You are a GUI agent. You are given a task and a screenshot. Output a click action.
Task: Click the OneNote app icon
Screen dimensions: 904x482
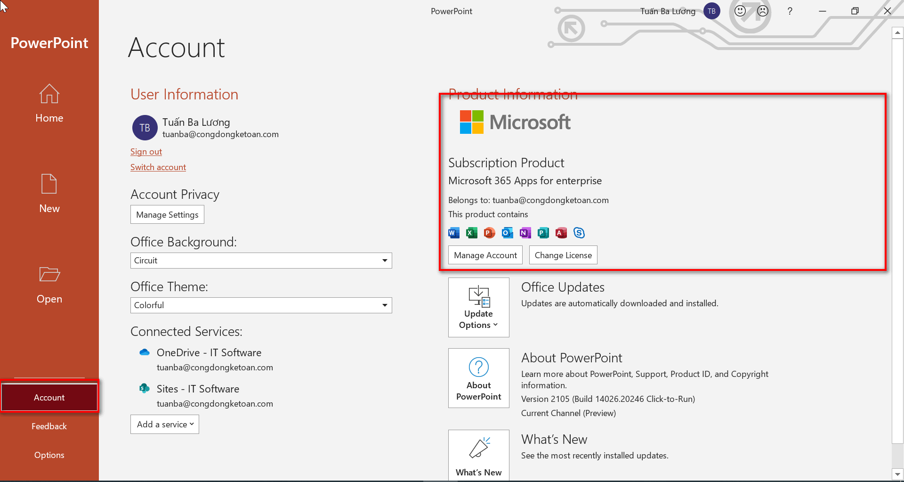coord(525,233)
